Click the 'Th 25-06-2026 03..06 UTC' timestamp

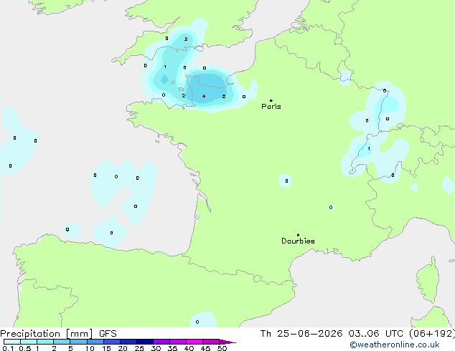coord(332,334)
